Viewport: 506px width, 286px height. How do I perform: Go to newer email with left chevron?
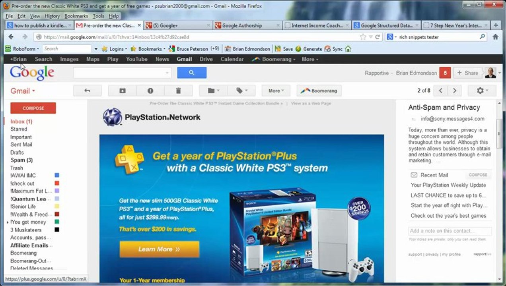click(440, 91)
